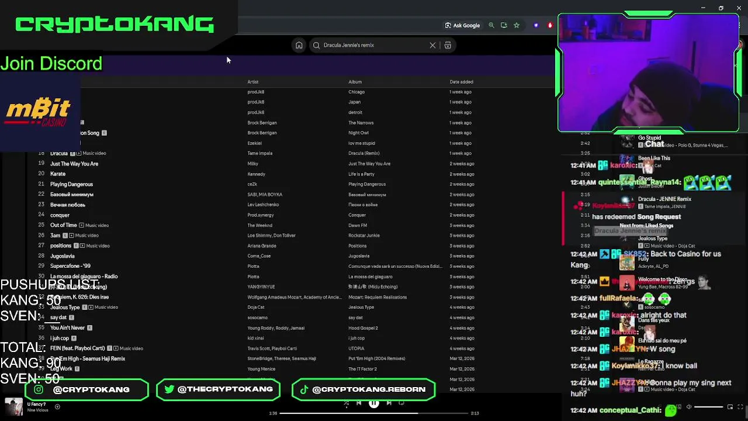The image size is (748, 421).
Task: Sort the list by the Artist column
Action: (252, 82)
